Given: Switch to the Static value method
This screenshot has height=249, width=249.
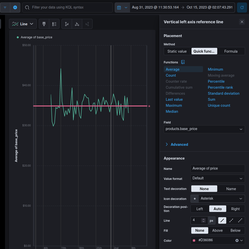Looking at the screenshot, I should click(177, 51).
